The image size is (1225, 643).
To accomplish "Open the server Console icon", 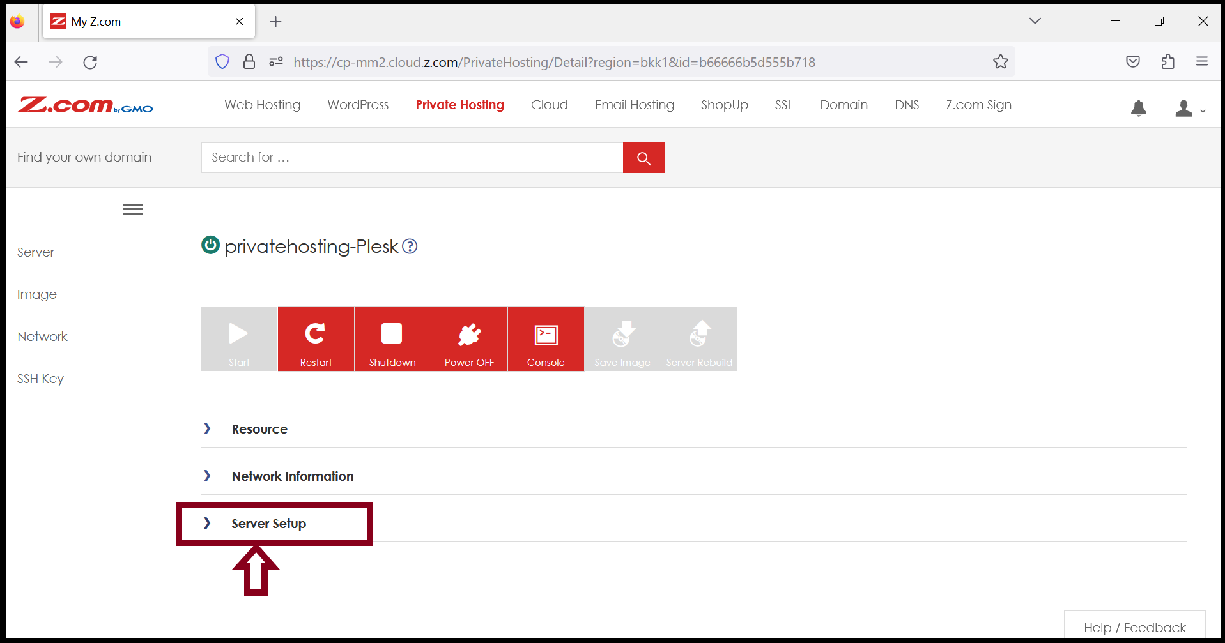I will tap(546, 338).
